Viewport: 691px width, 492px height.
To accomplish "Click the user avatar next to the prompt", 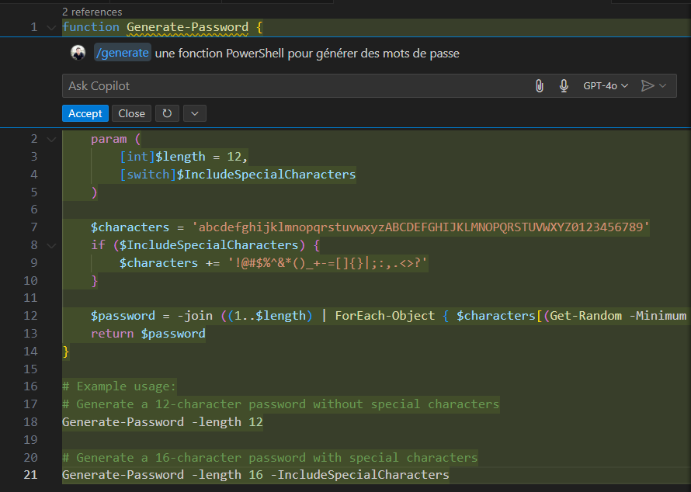I will tap(77, 54).
